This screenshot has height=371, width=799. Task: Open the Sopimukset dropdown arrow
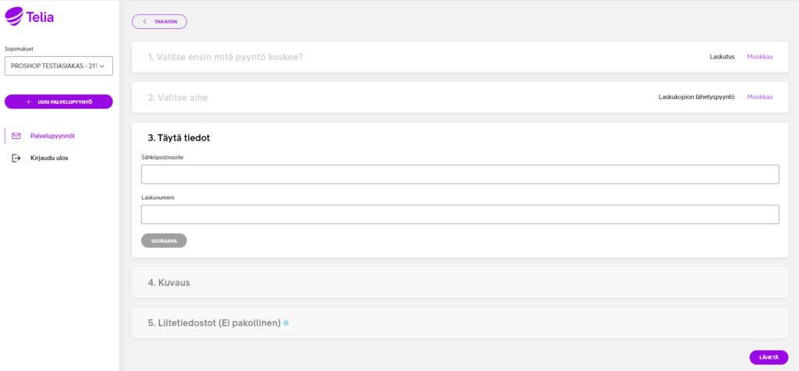(102, 66)
